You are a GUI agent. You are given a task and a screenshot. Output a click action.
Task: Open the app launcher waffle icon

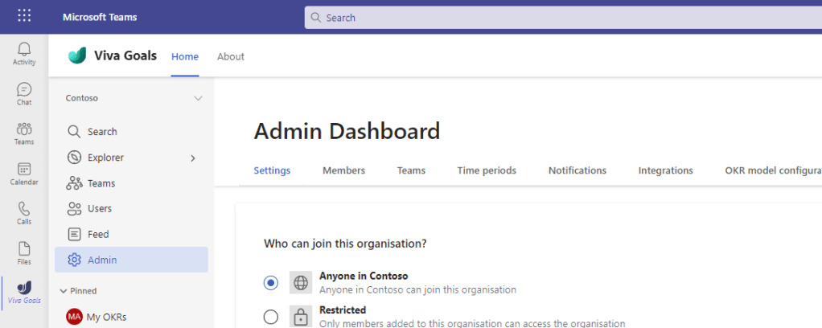point(24,16)
